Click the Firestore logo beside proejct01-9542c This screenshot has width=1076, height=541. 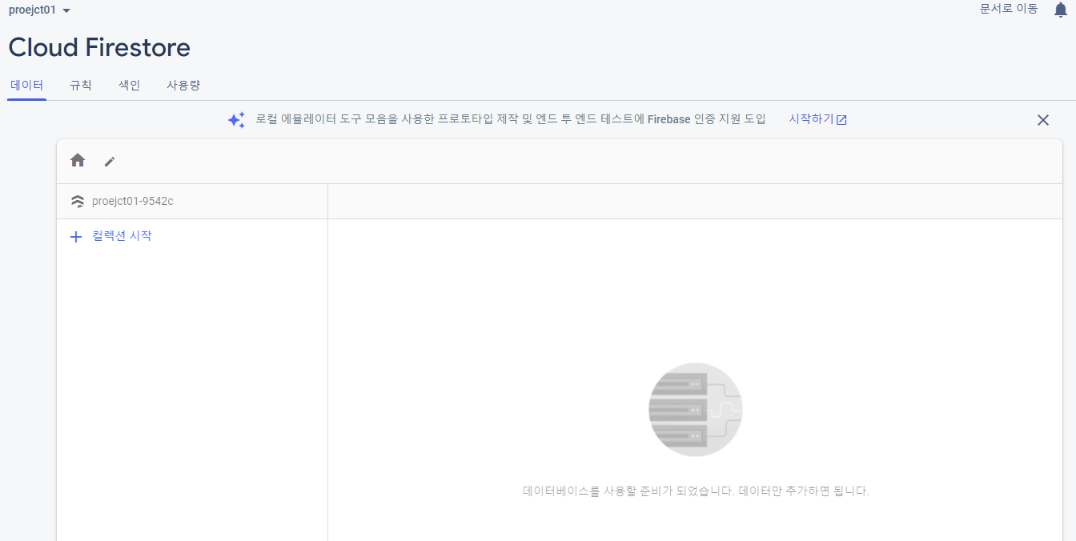pos(78,202)
